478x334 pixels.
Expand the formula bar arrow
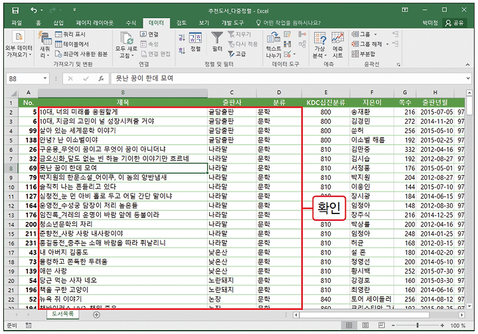coord(468,78)
